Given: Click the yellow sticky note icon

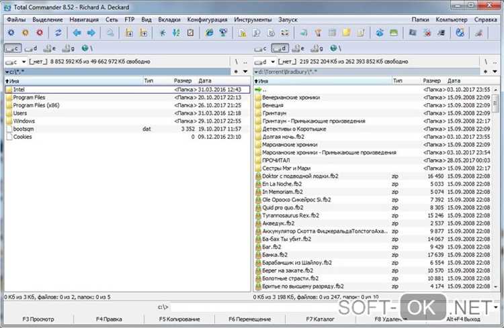Looking at the screenshot, I should [347, 32].
